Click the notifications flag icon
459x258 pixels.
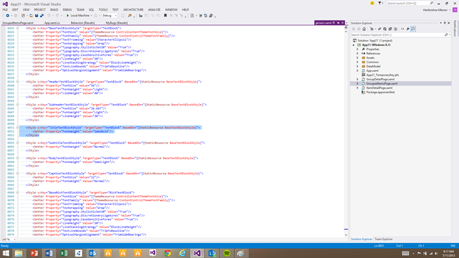tap(380, 3)
